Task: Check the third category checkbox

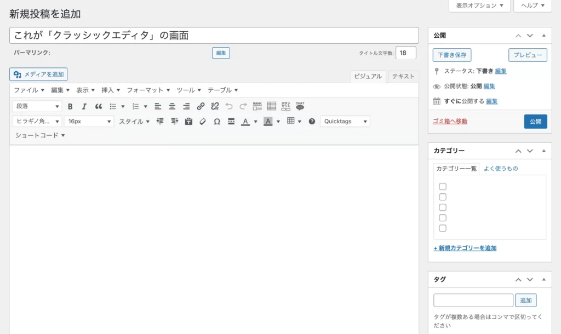Action: (443, 207)
